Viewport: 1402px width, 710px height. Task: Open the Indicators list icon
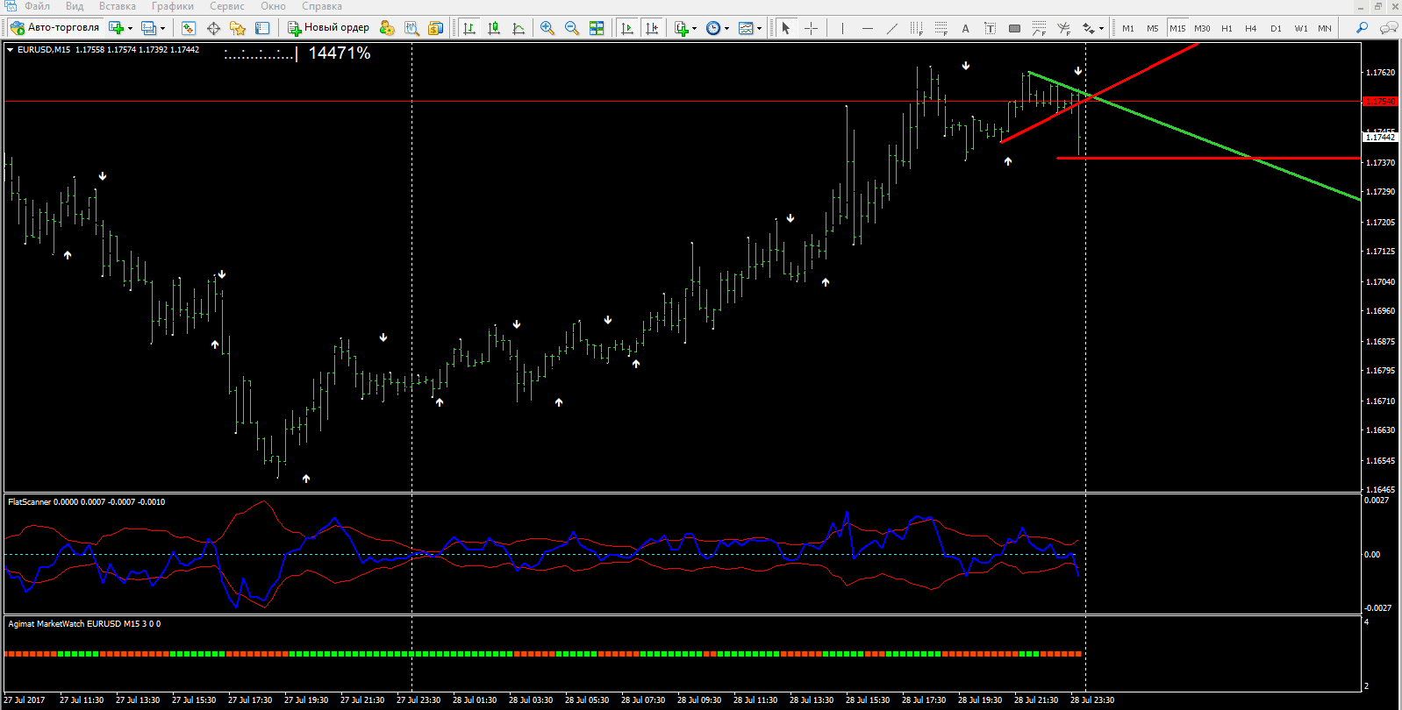click(x=682, y=28)
